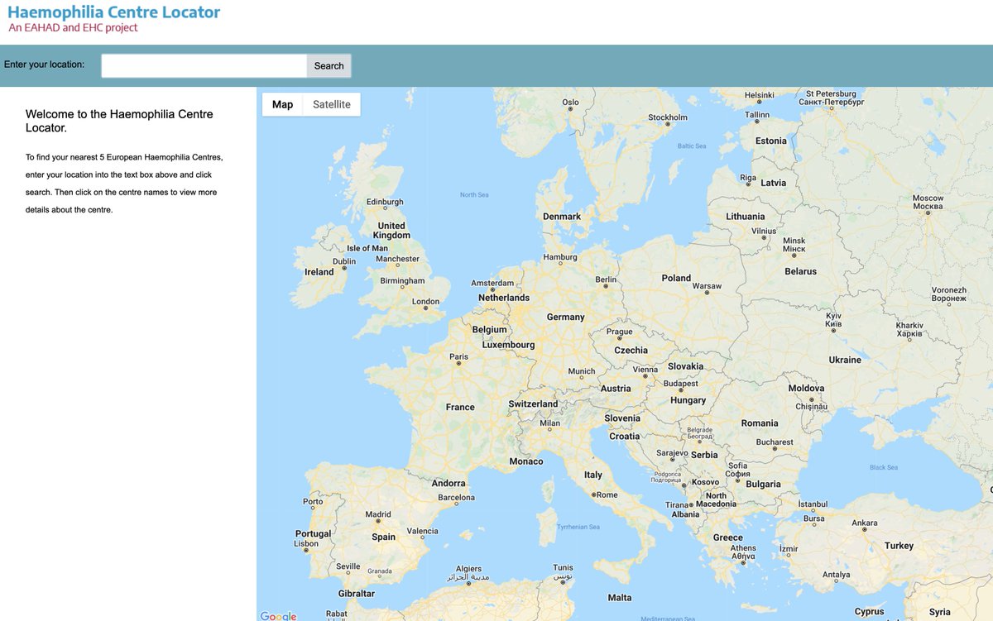Image resolution: width=993 pixels, height=621 pixels.
Task: Click the Stockholm city label
Action: (668, 117)
